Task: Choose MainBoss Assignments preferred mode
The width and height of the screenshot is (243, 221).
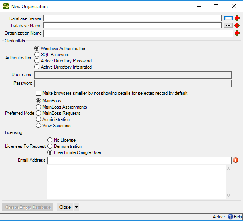Action: coord(61,107)
